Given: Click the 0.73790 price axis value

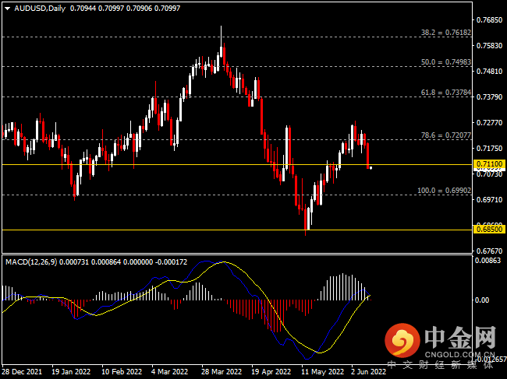Looking at the screenshot, I should (490, 97).
